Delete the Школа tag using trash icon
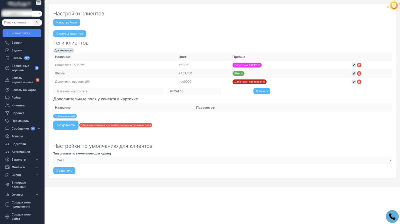The image size is (400, 224). click(359, 73)
